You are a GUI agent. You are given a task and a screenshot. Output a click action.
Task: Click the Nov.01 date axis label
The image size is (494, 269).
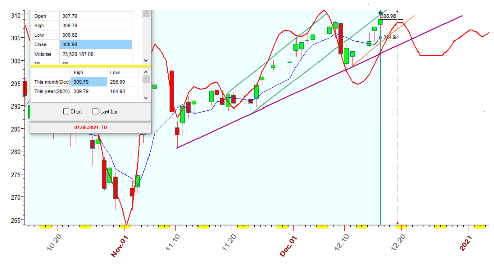coord(120,247)
